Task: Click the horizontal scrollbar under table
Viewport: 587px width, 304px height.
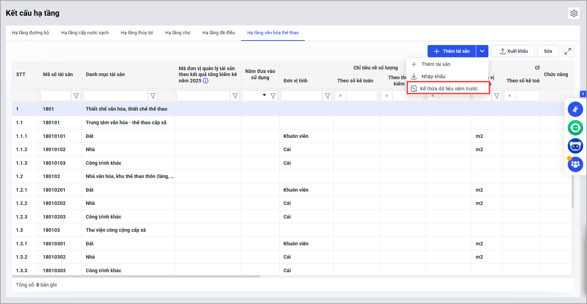Action: click(x=136, y=276)
